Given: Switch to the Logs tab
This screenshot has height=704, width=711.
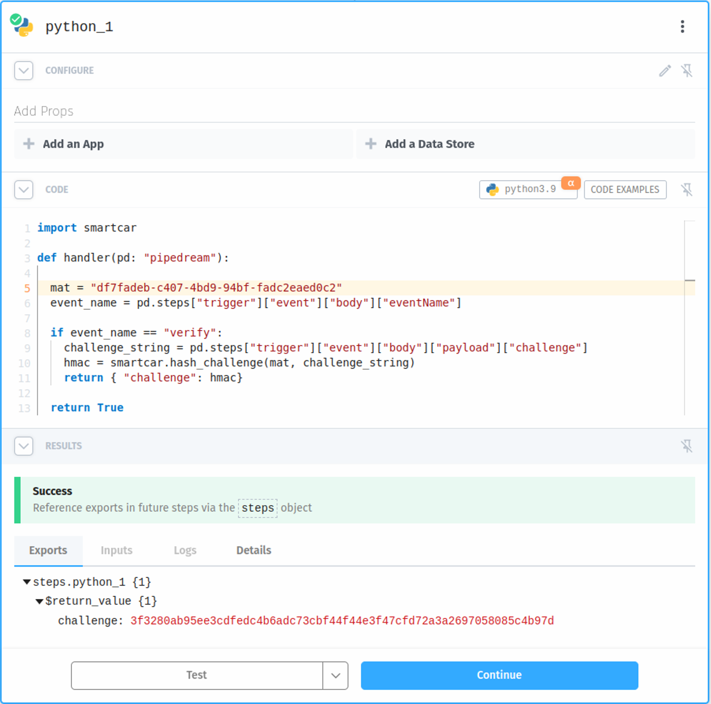Looking at the screenshot, I should (185, 551).
